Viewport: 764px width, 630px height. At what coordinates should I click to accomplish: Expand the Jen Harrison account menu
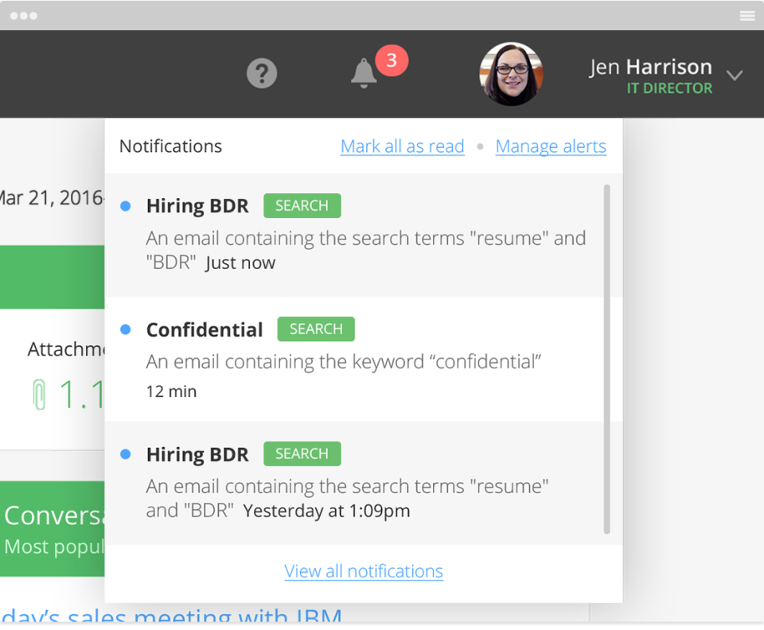(649, 66)
